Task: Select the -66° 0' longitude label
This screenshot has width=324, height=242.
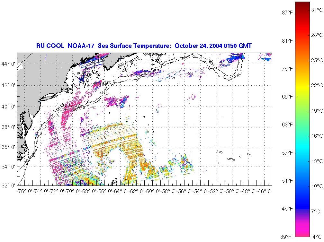Action: tap(104, 191)
